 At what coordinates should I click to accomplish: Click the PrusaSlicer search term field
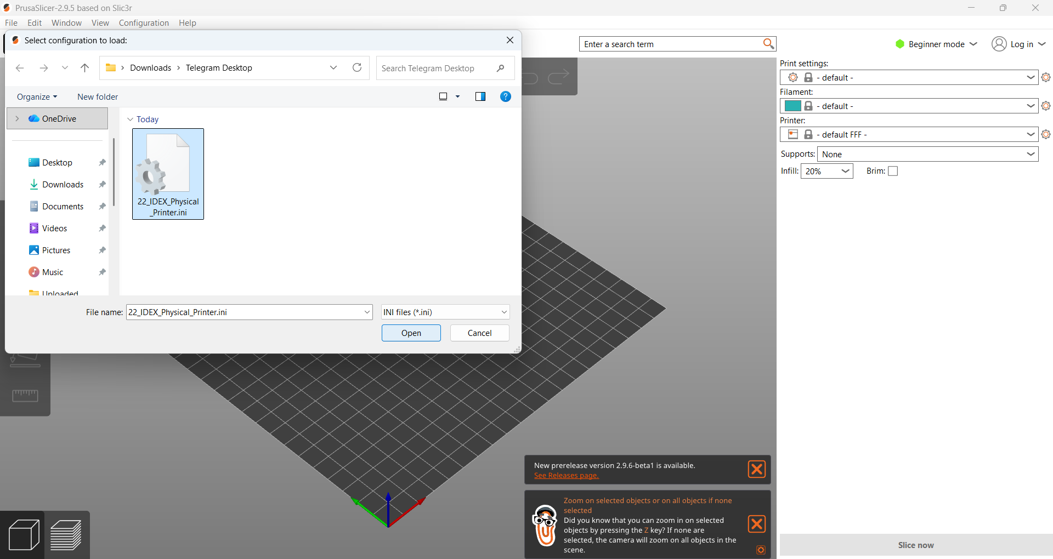[672, 44]
